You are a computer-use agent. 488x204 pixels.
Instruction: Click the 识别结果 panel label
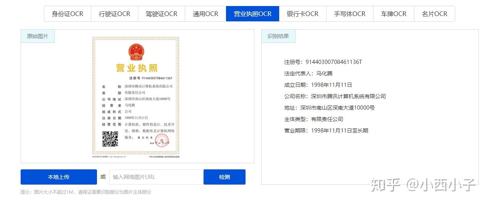pyautogui.click(x=278, y=36)
